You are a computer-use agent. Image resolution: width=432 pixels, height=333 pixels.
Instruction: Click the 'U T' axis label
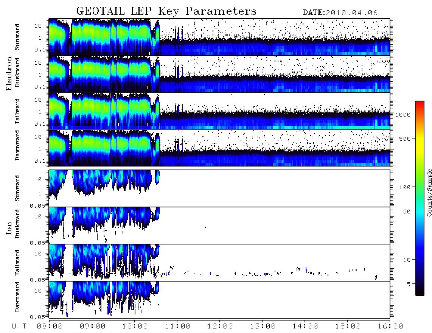pos(19,327)
